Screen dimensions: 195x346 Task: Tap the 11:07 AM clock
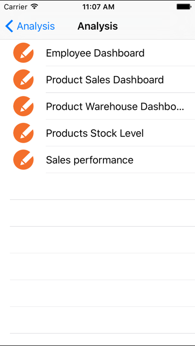tap(98, 7)
